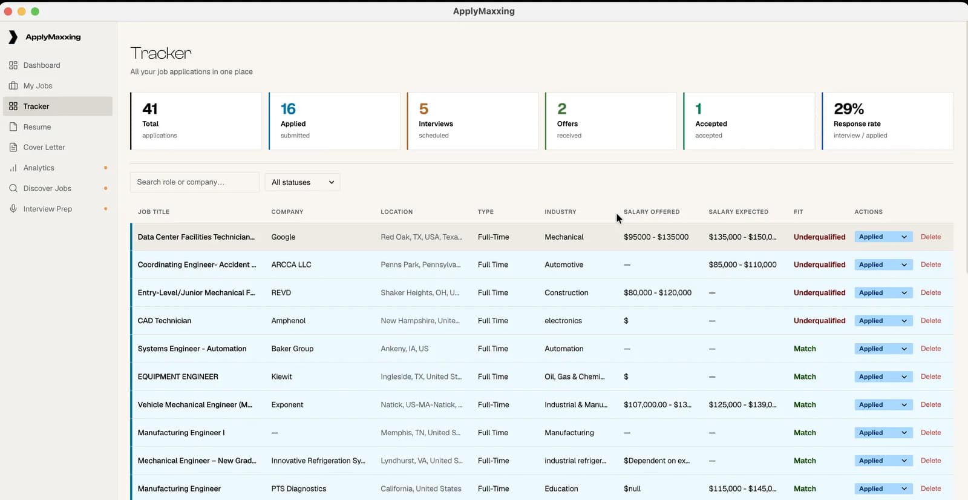Screen dimensions: 968x500
Task: Focus the Search role or company field
Action: pyautogui.click(x=195, y=182)
